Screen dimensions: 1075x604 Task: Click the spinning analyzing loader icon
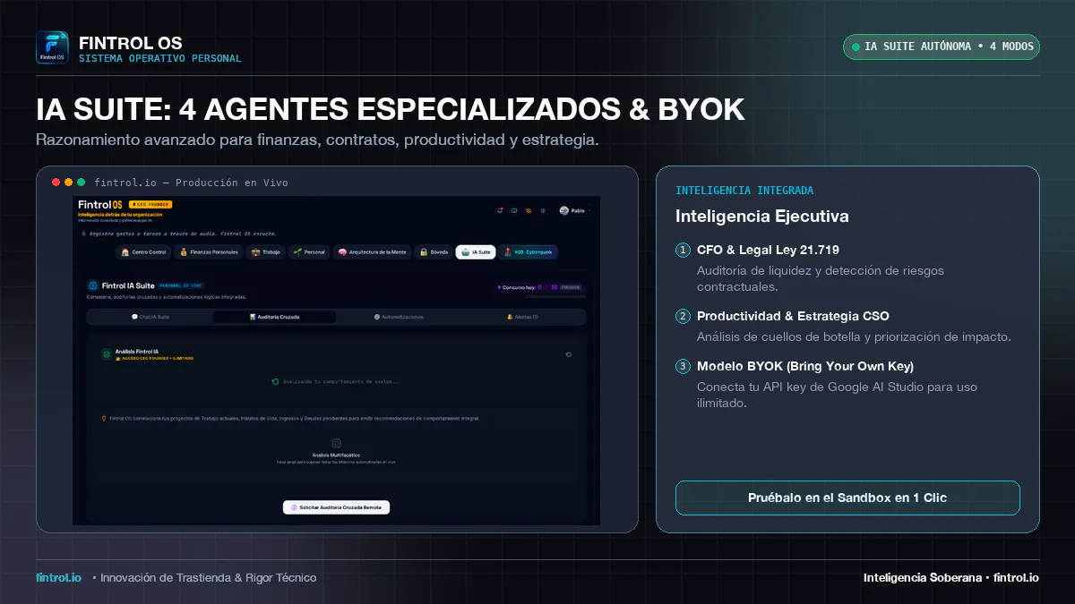275,381
